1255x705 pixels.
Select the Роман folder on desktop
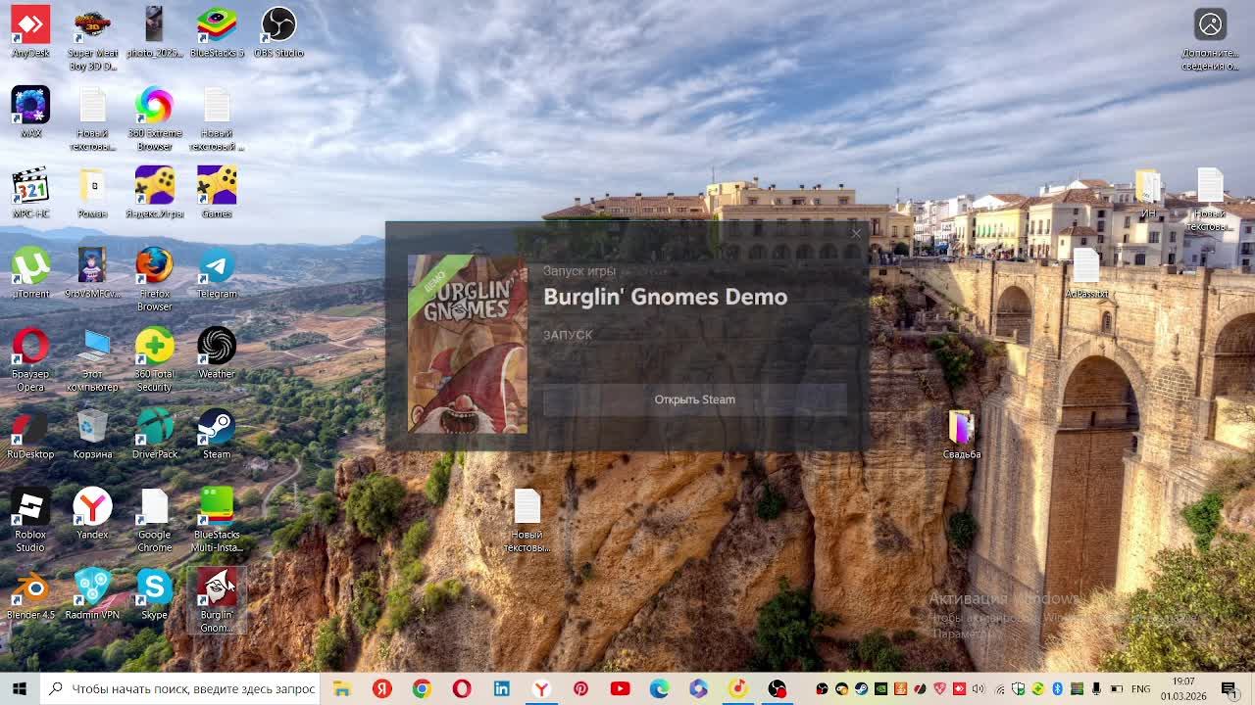tap(92, 193)
